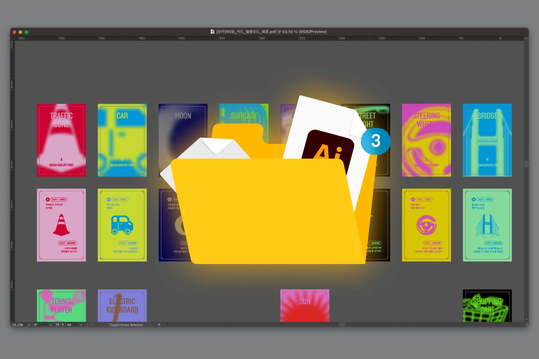Select the red traffic cone illustration on the pink card
The width and height of the screenshot is (539, 359).
(x=61, y=225)
